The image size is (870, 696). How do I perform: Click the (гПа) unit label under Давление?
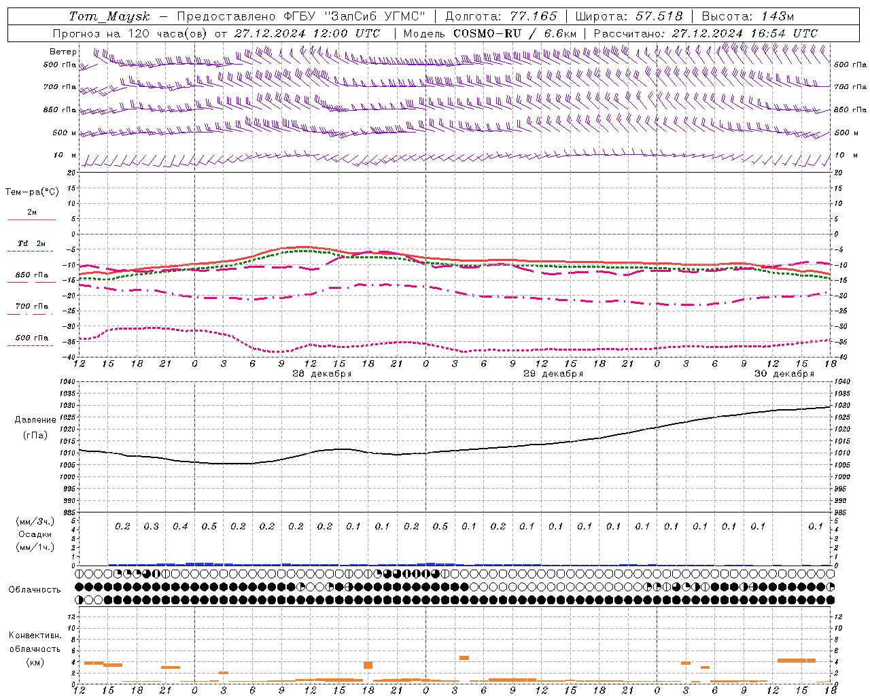point(35,436)
